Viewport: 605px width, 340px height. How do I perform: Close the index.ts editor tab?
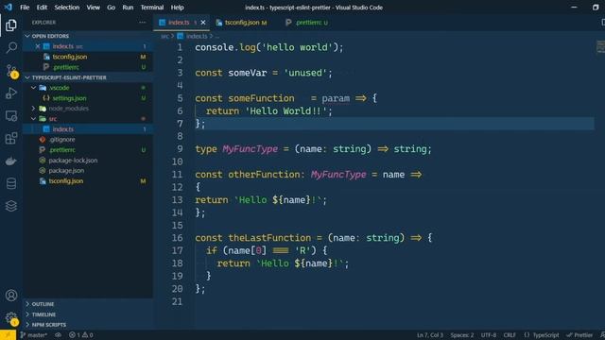[x=203, y=23]
